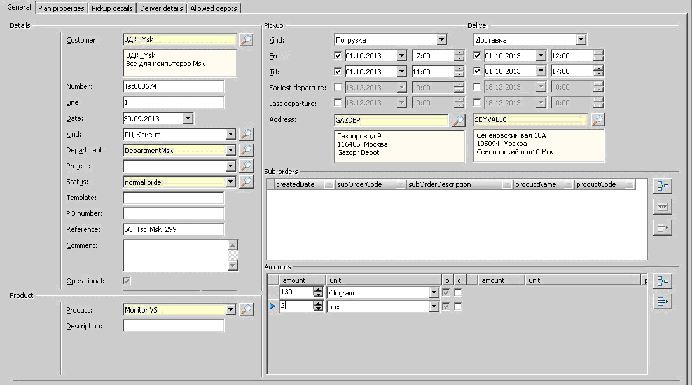This screenshot has height=385, width=692.
Task: Click the Template field
Action: (174, 198)
